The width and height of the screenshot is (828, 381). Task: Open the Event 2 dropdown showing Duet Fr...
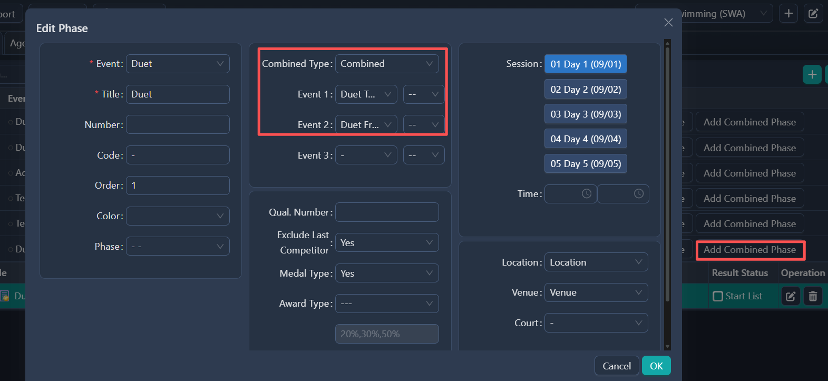tap(366, 125)
